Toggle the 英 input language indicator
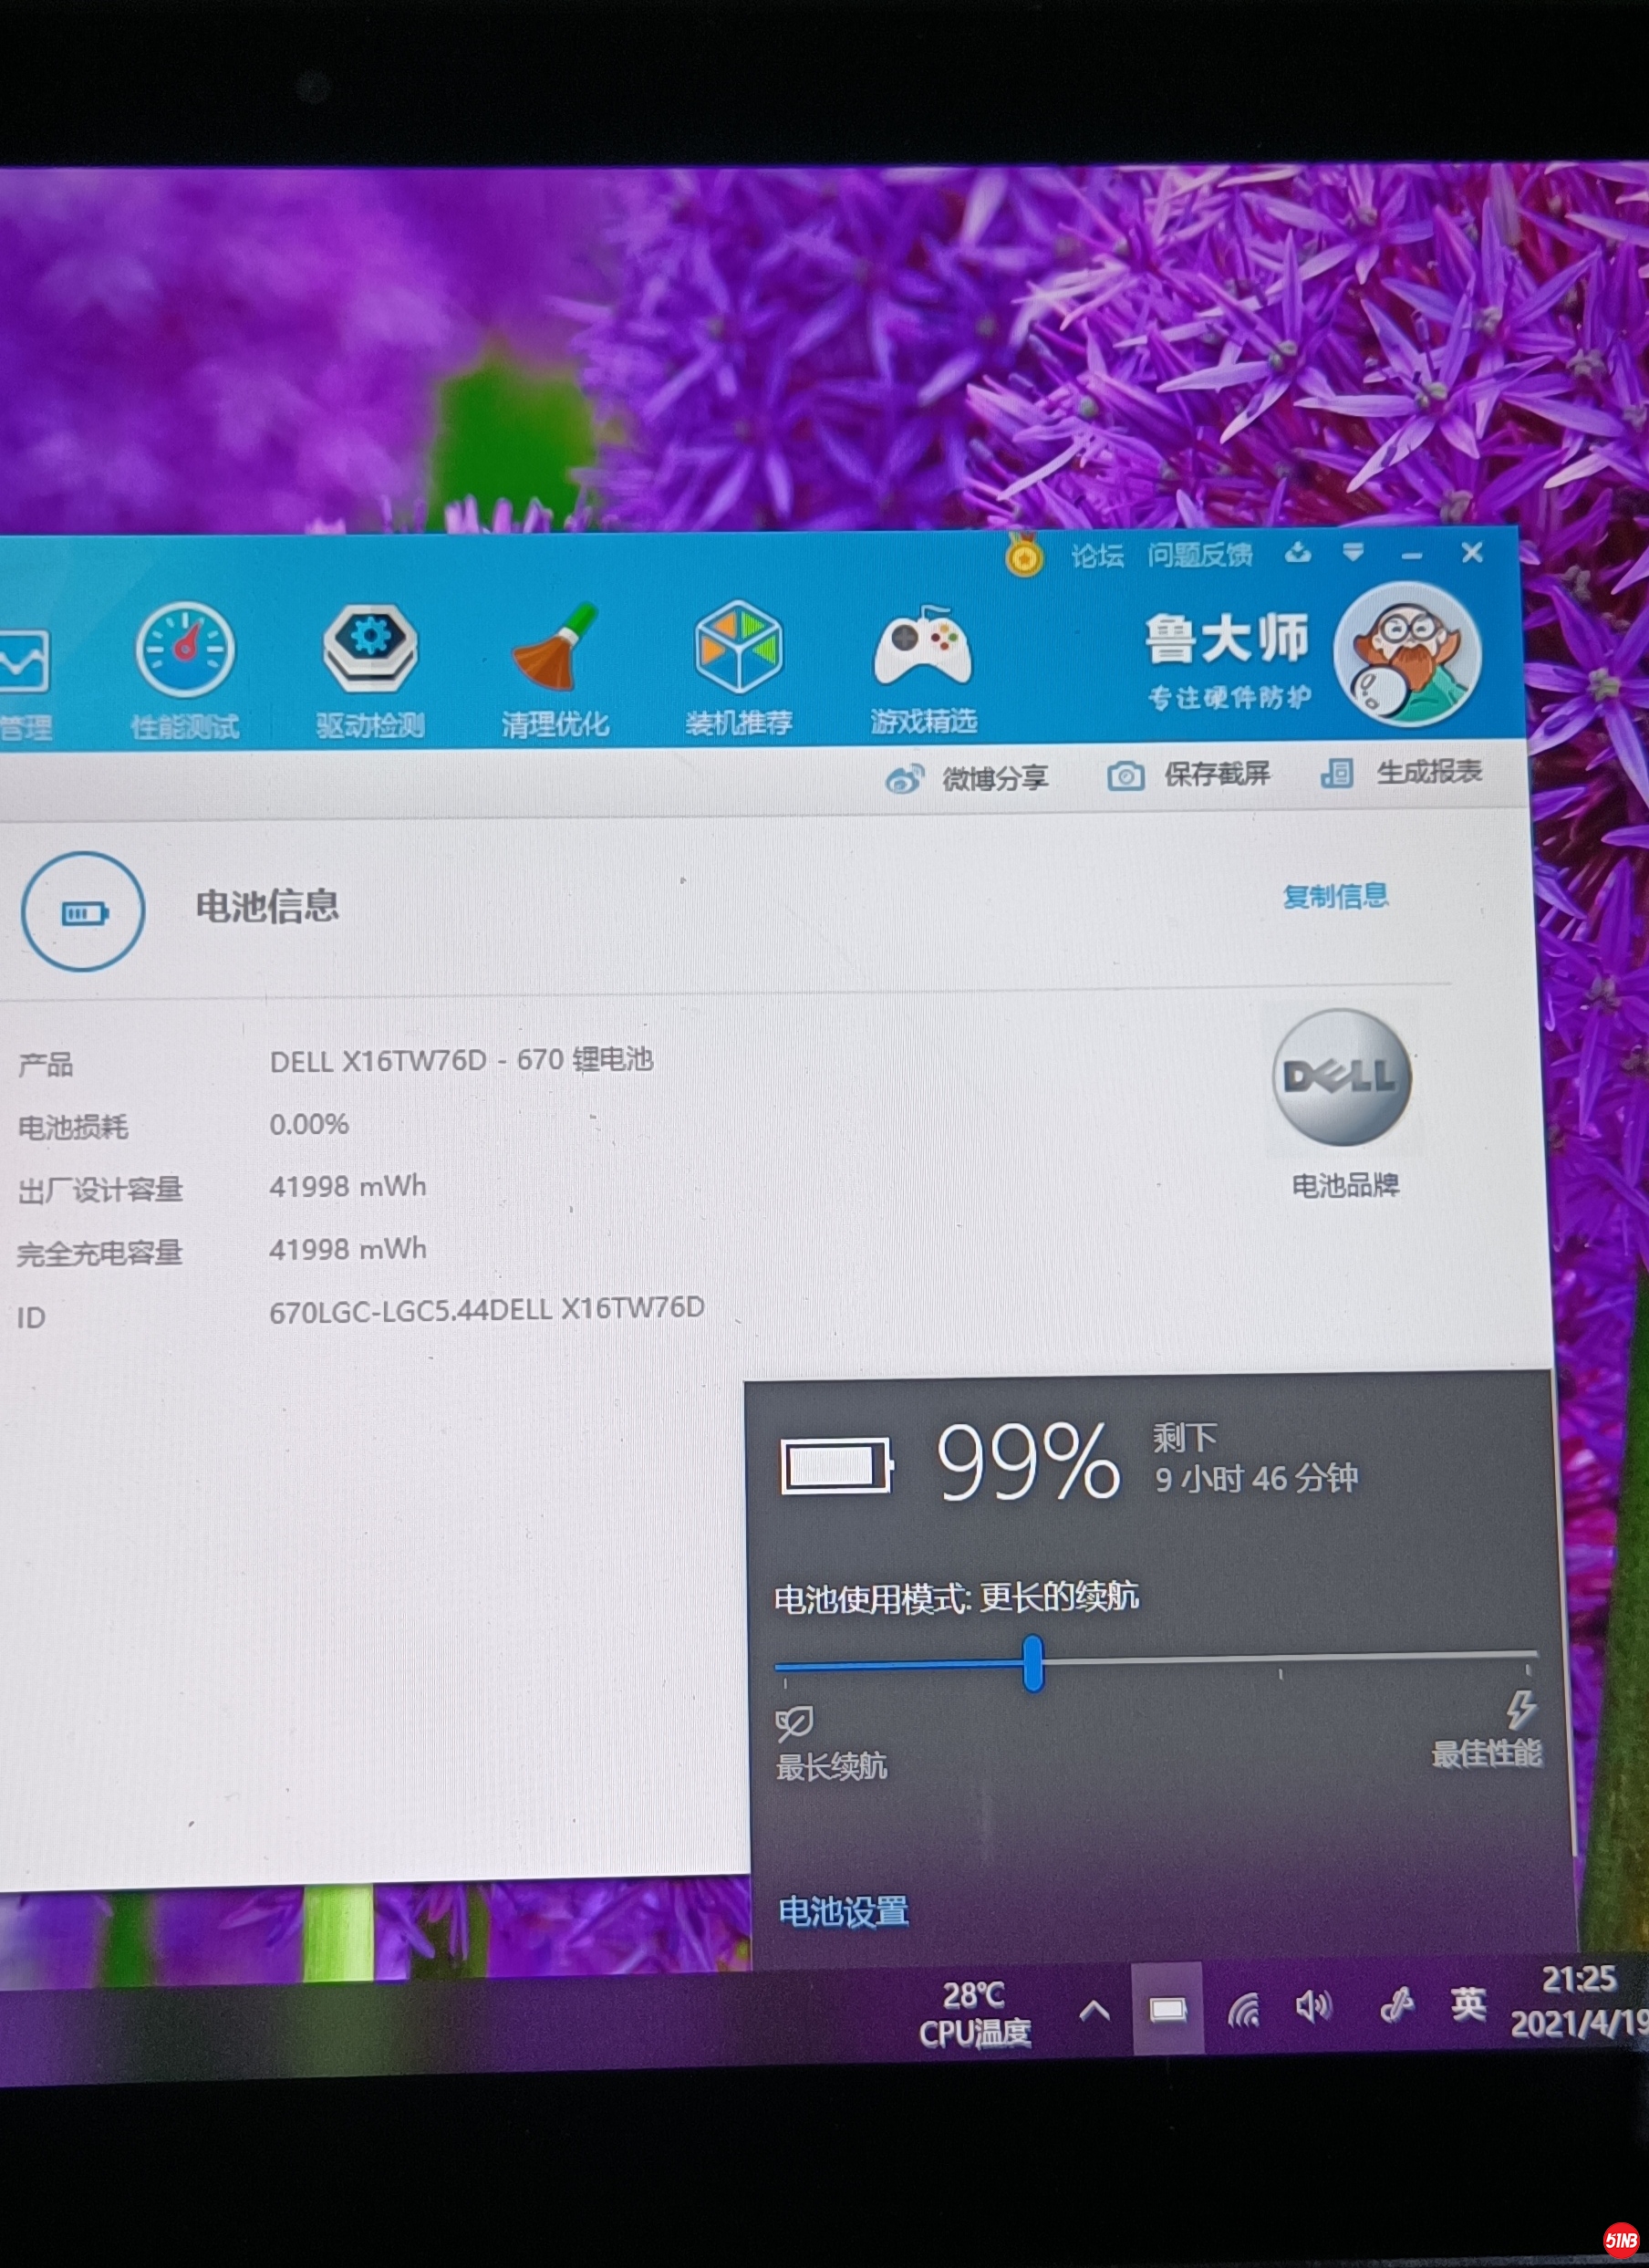1649x2268 pixels. (x=1468, y=2003)
